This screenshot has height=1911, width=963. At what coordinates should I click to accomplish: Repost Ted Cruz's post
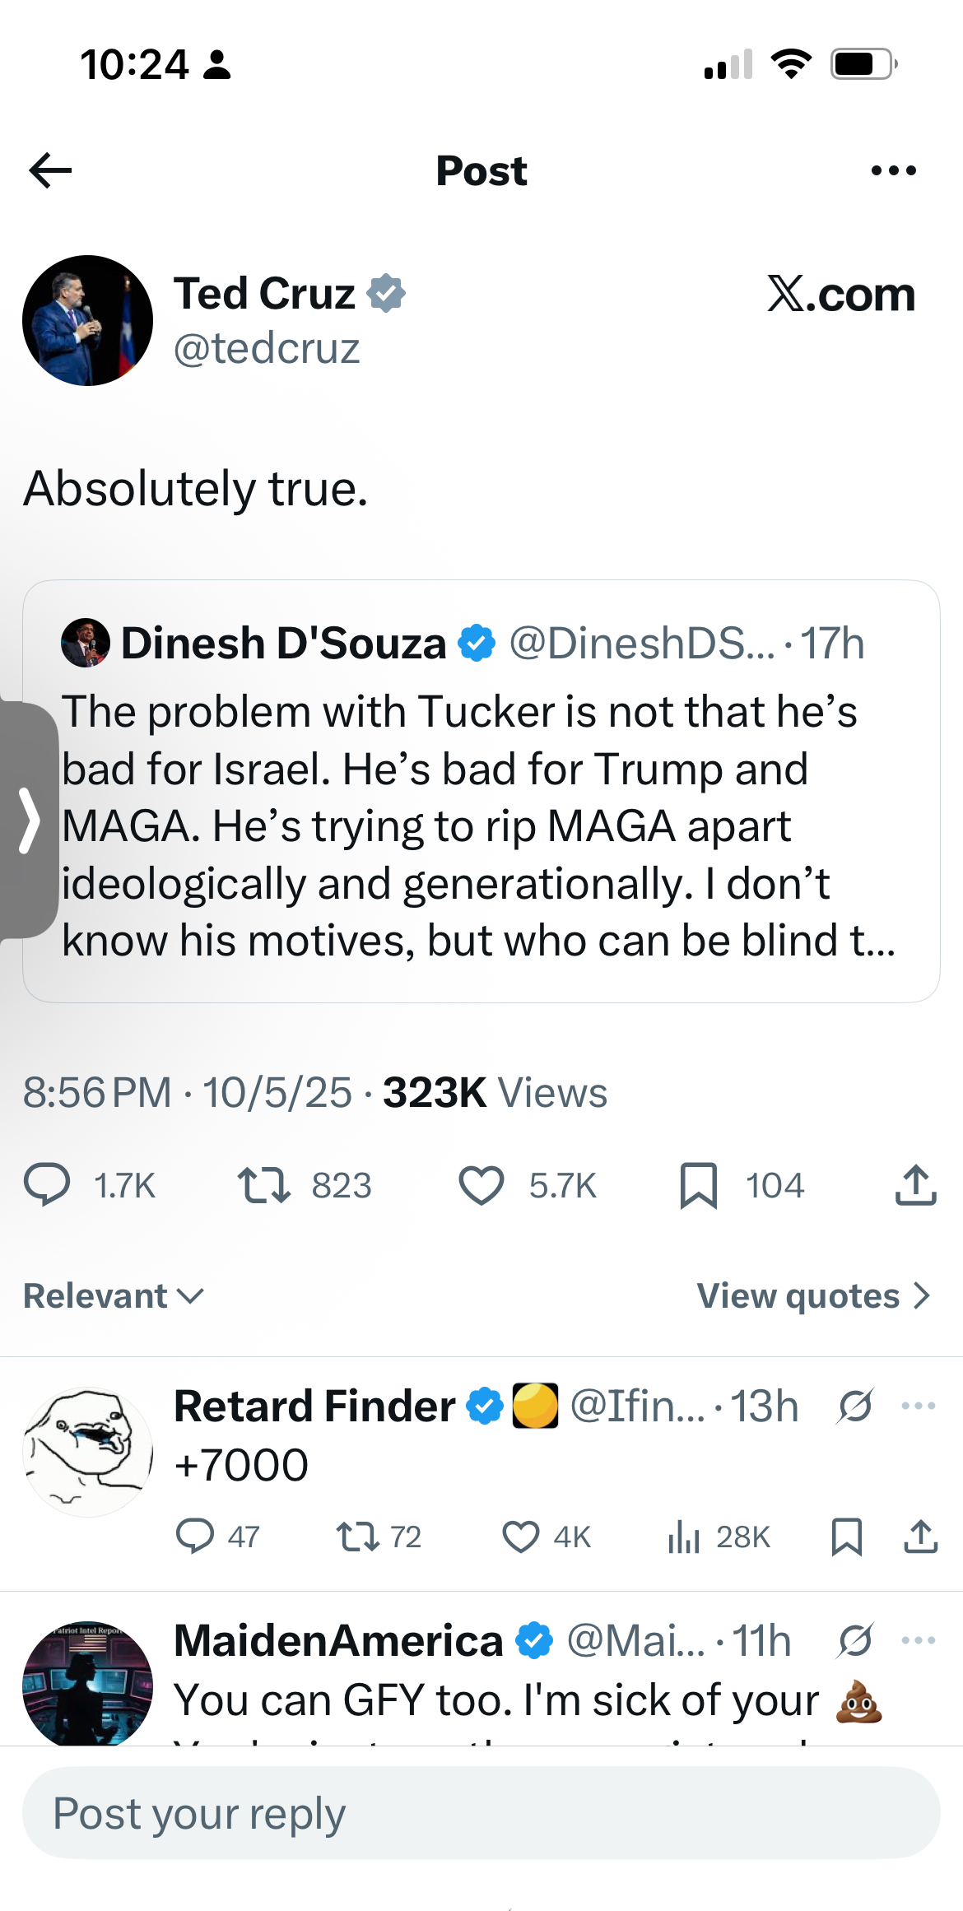pos(263,1185)
